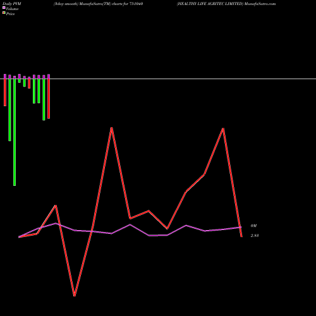Select the Price legend label

pyautogui.click(x=10, y=14)
